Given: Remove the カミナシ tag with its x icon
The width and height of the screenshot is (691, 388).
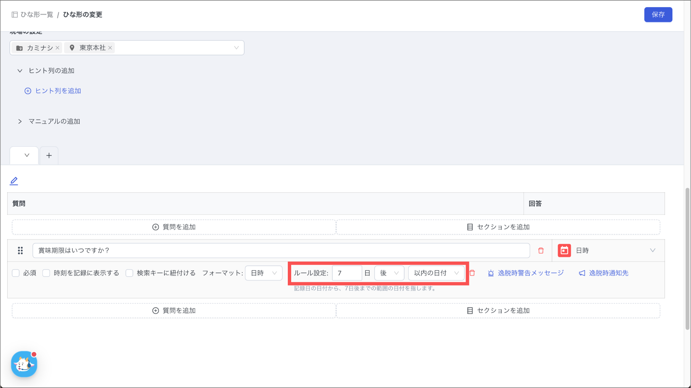Looking at the screenshot, I should (x=58, y=48).
